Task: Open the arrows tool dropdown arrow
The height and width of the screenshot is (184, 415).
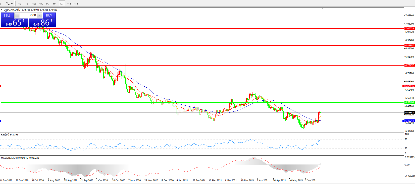Action: pyautogui.click(x=12, y=4)
